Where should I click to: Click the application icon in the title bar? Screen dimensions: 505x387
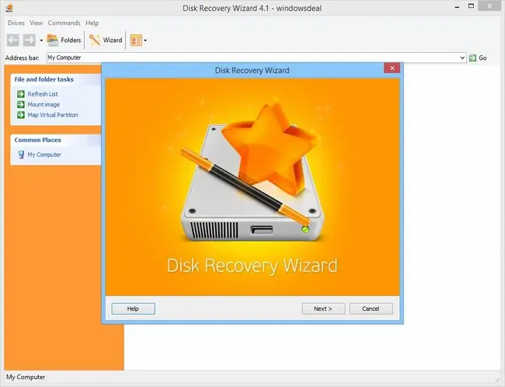pyautogui.click(x=9, y=8)
